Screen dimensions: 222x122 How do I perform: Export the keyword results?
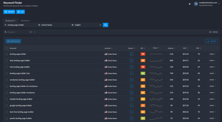click(211, 41)
